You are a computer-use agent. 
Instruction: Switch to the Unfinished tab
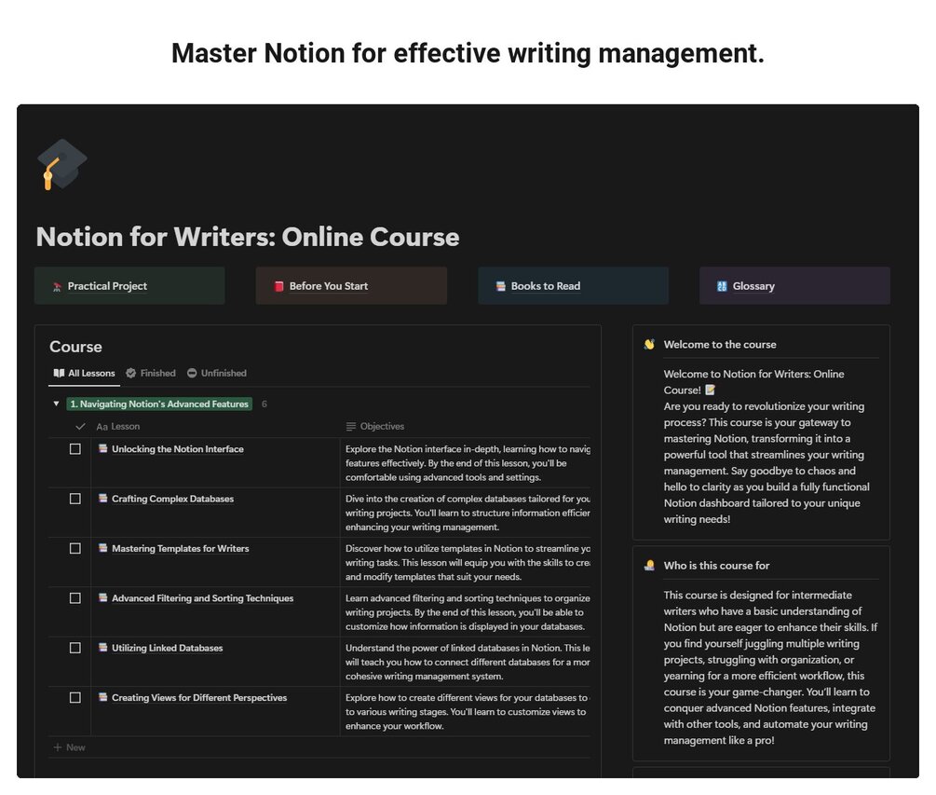coord(217,374)
